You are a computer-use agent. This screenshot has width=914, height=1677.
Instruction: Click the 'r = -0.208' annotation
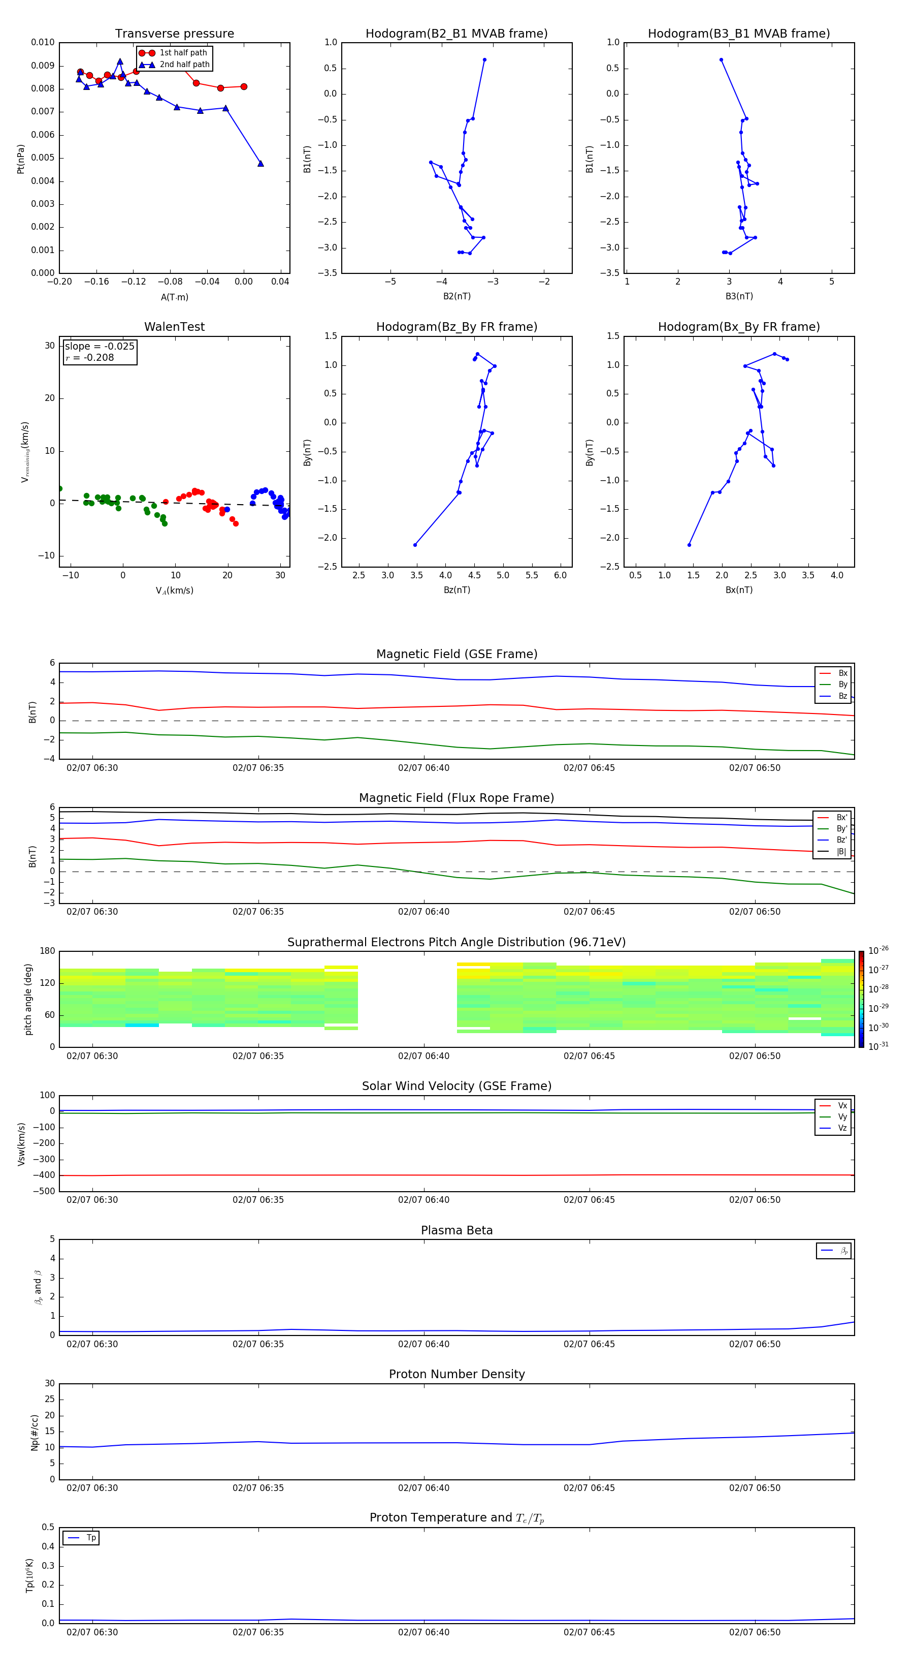pyautogui.click(x=90, y=357)
